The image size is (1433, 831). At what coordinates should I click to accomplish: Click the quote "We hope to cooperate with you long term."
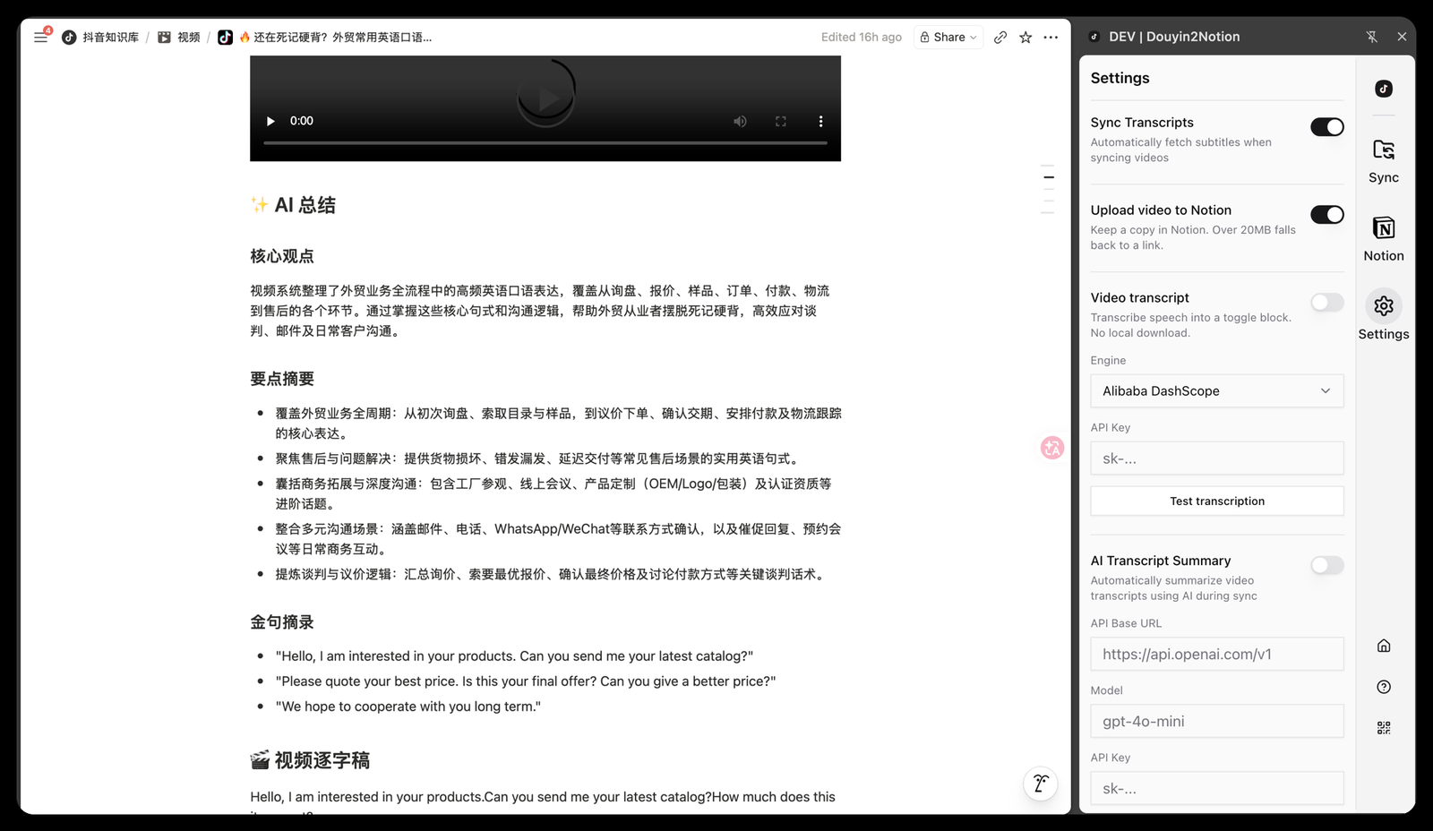click(x=408, y=707)
